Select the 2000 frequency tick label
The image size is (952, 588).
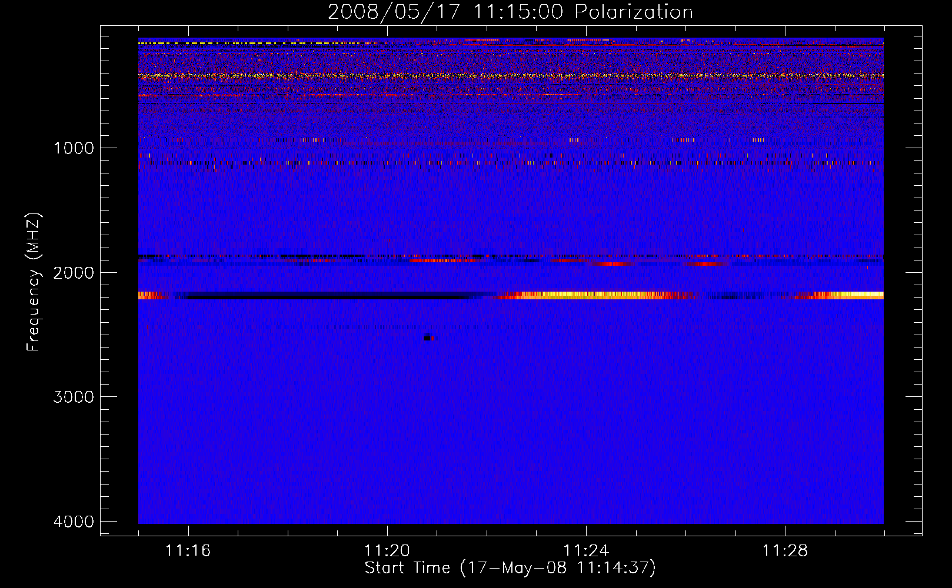click(x=74, y=272)
